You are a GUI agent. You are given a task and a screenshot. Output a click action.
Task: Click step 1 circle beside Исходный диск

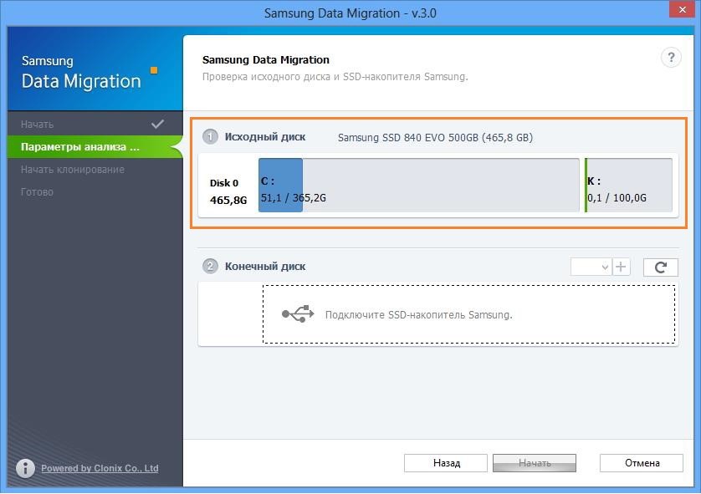coord(211,136)
